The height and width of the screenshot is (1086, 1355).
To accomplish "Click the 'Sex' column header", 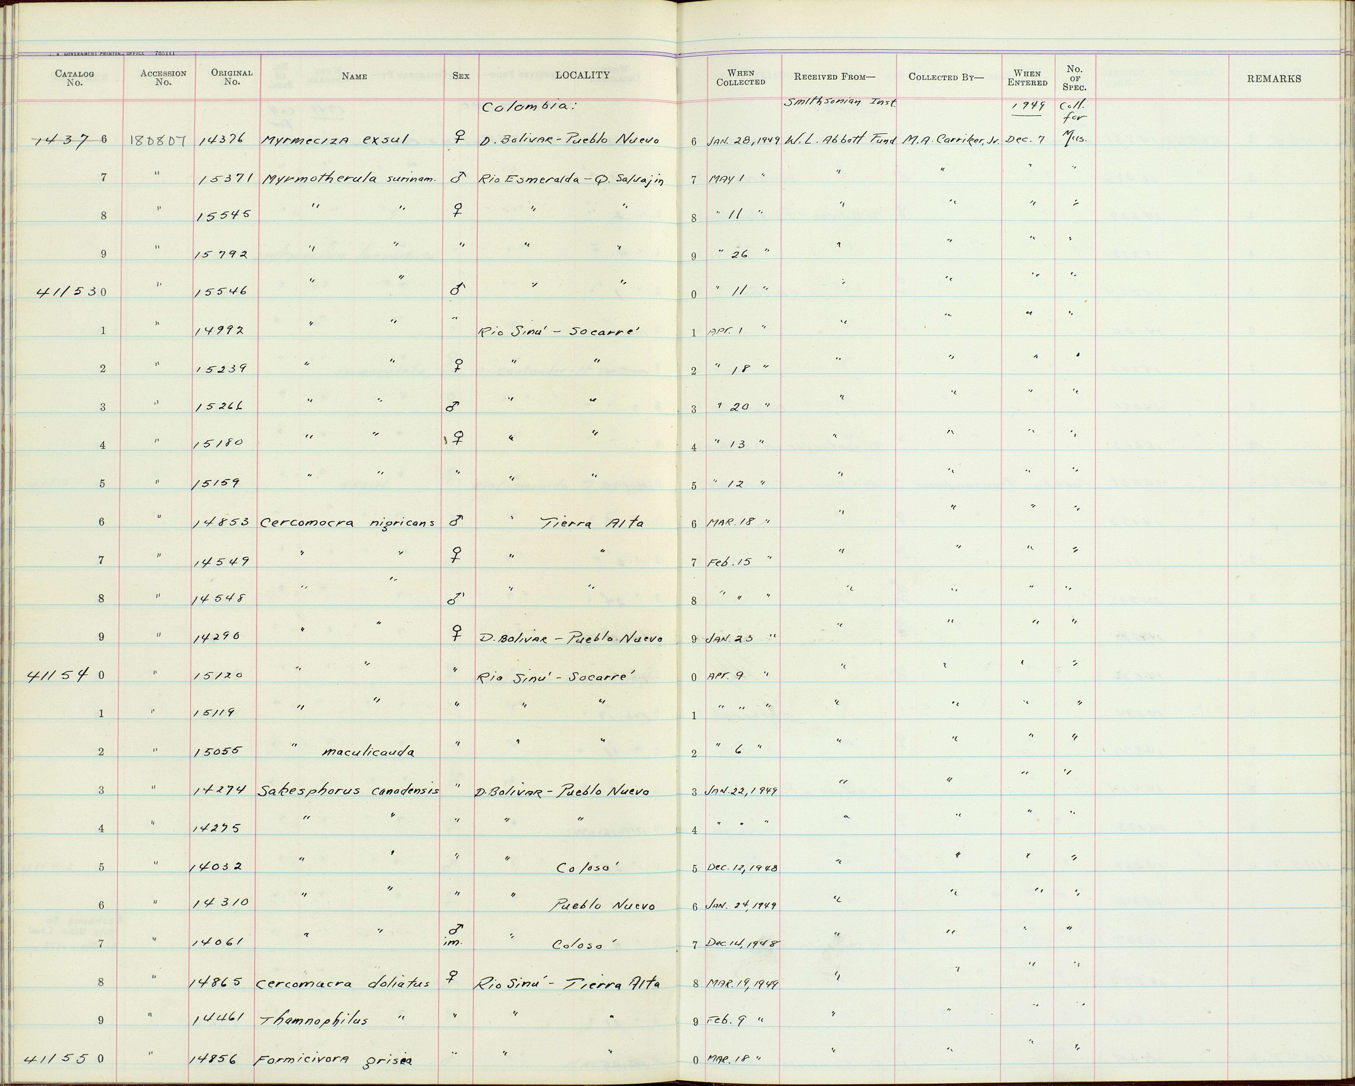I will click(461, 76).
